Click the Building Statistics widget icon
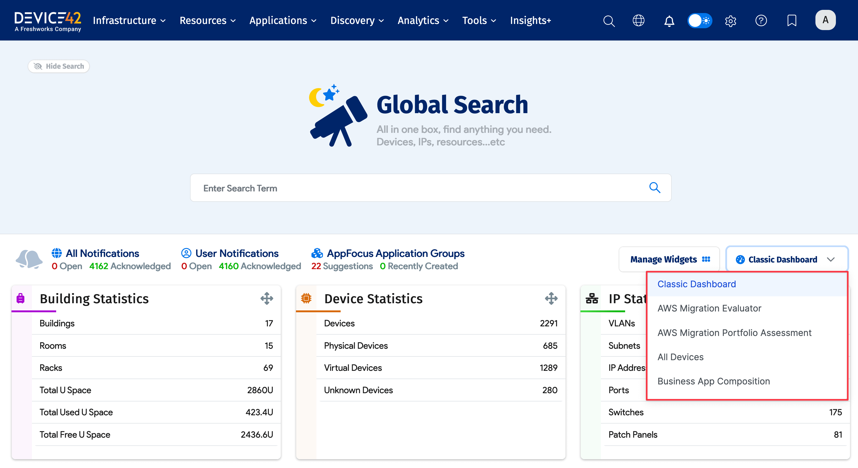Screen dimensions: 858x468 tap(21, 298)
